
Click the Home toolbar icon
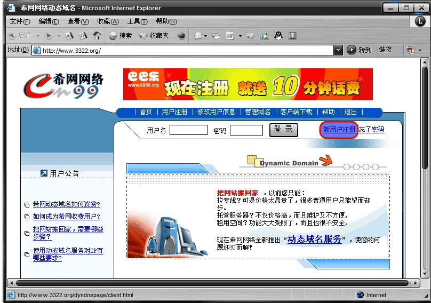click(x=97, y=36)
